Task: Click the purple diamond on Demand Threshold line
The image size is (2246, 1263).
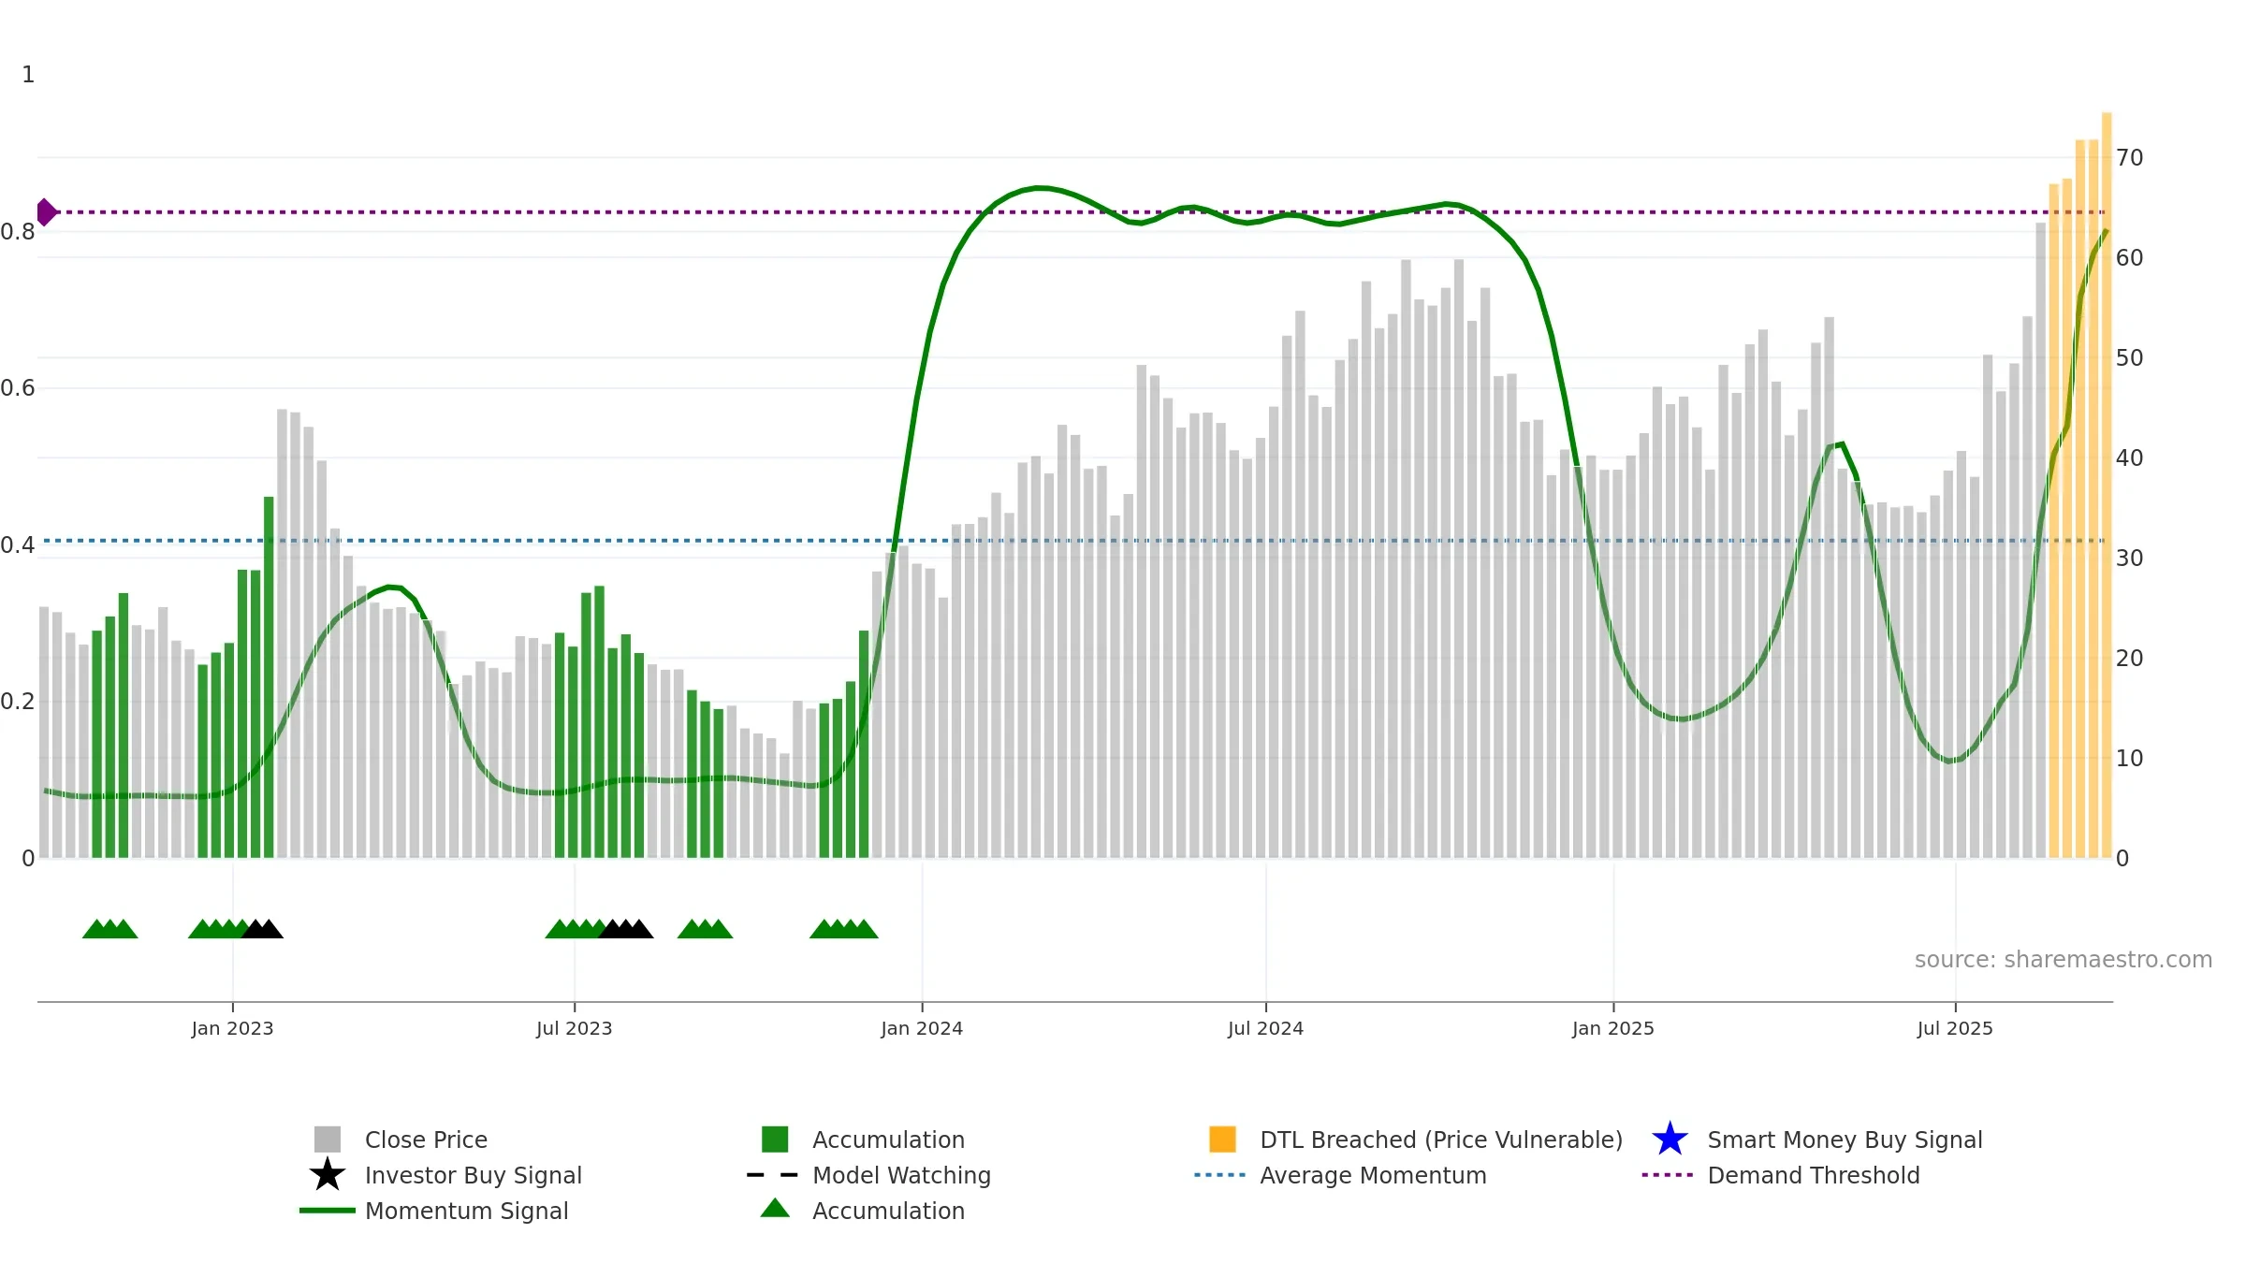Action: tap(46, 212)
